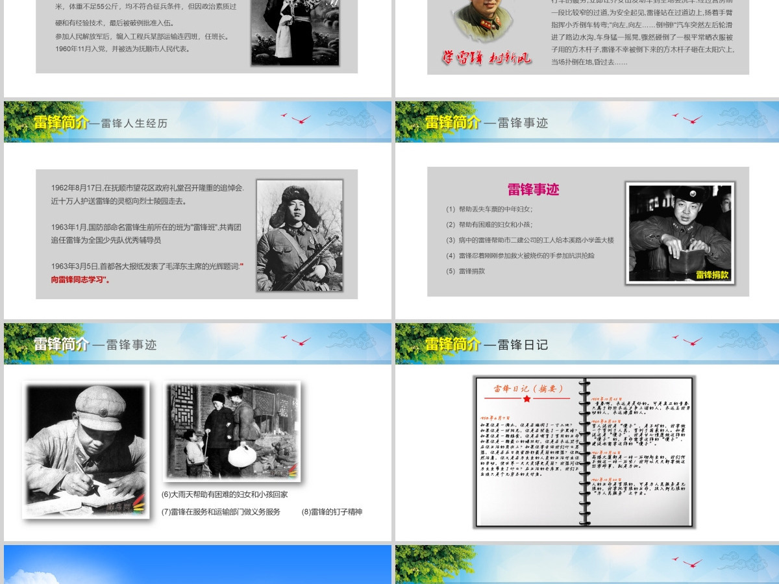Click red bird icon on 雷锋人生经历 header
This screenshot has width=779, height=584.
pos(296,118)
